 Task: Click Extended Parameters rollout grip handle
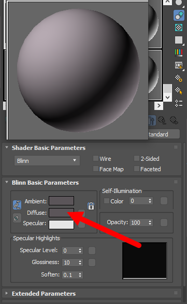[176, 293]
